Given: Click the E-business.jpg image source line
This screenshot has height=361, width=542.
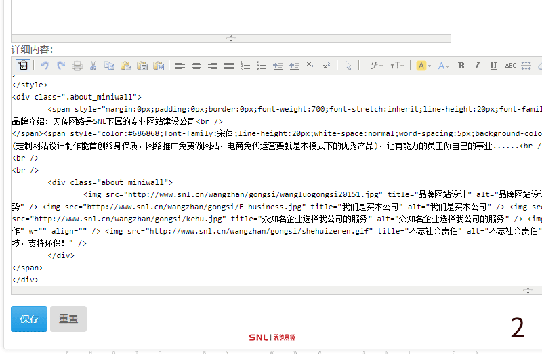Looking at the screenshot, I should (x=276, y=207).
